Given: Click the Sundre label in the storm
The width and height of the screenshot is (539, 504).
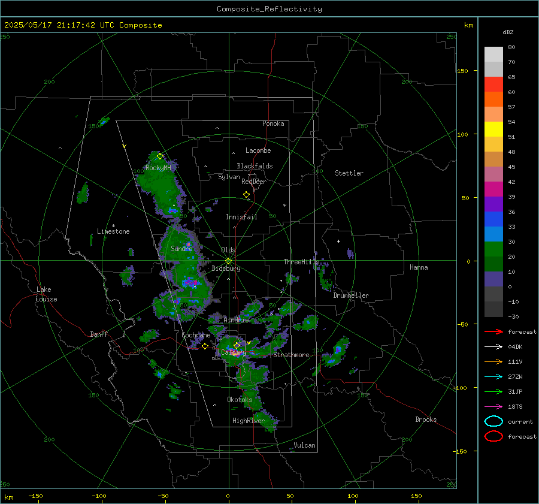Looking at the screenshot, I should [181, 248].
